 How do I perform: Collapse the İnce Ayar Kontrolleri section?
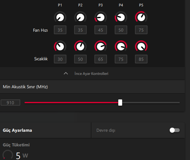pyautogui.click(x=66, y=74)
